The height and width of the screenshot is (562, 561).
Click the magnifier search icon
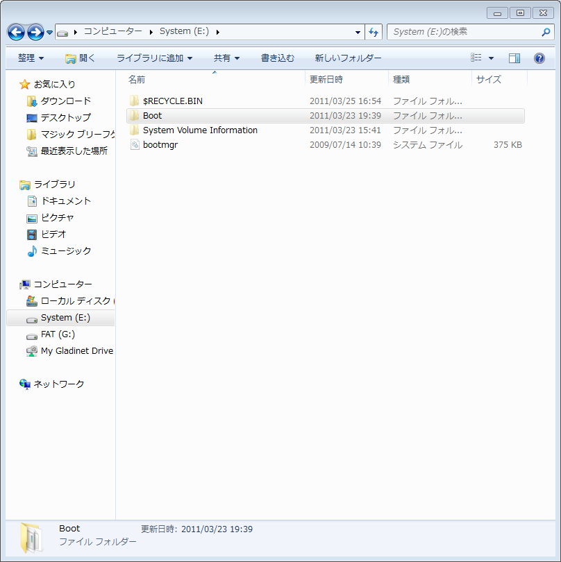click(546, 32)
